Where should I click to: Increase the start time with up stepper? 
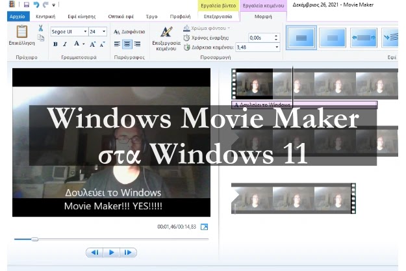pyautogui.click(x=276, y=36)
